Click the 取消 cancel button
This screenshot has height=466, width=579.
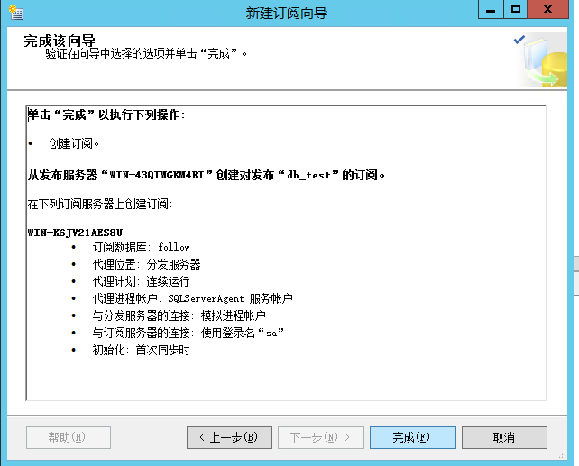(x=504, y=437)
